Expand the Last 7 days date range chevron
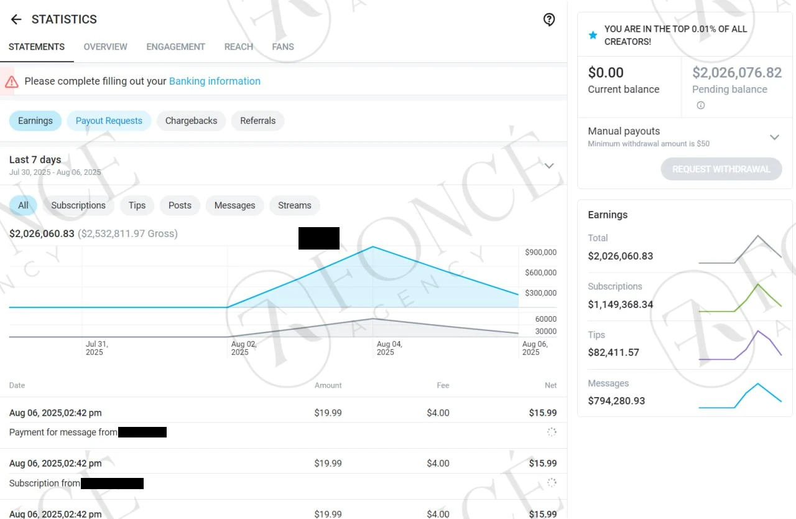This screenshot has height=519, width=796. coord(549,166)
